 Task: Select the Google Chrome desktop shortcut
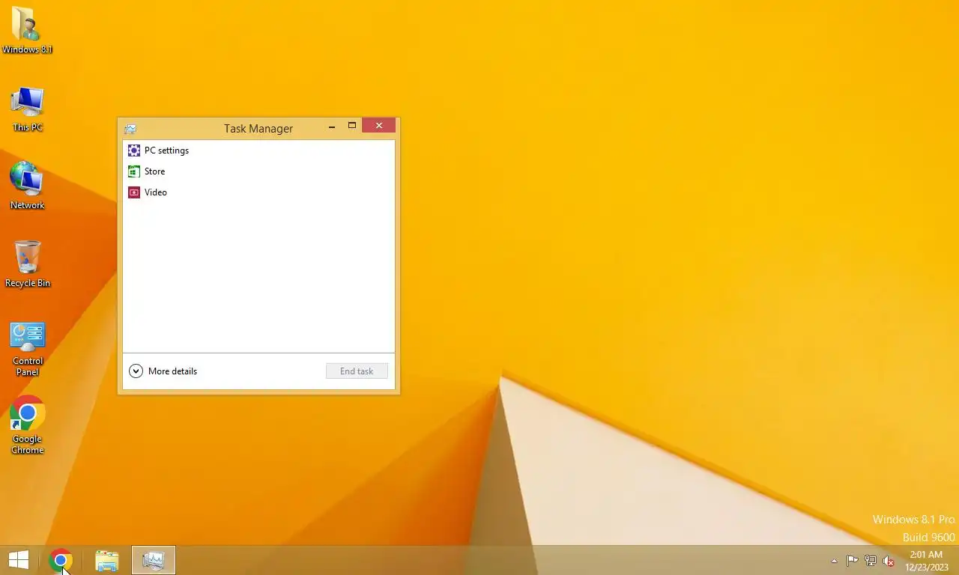(x=28, y=425)
